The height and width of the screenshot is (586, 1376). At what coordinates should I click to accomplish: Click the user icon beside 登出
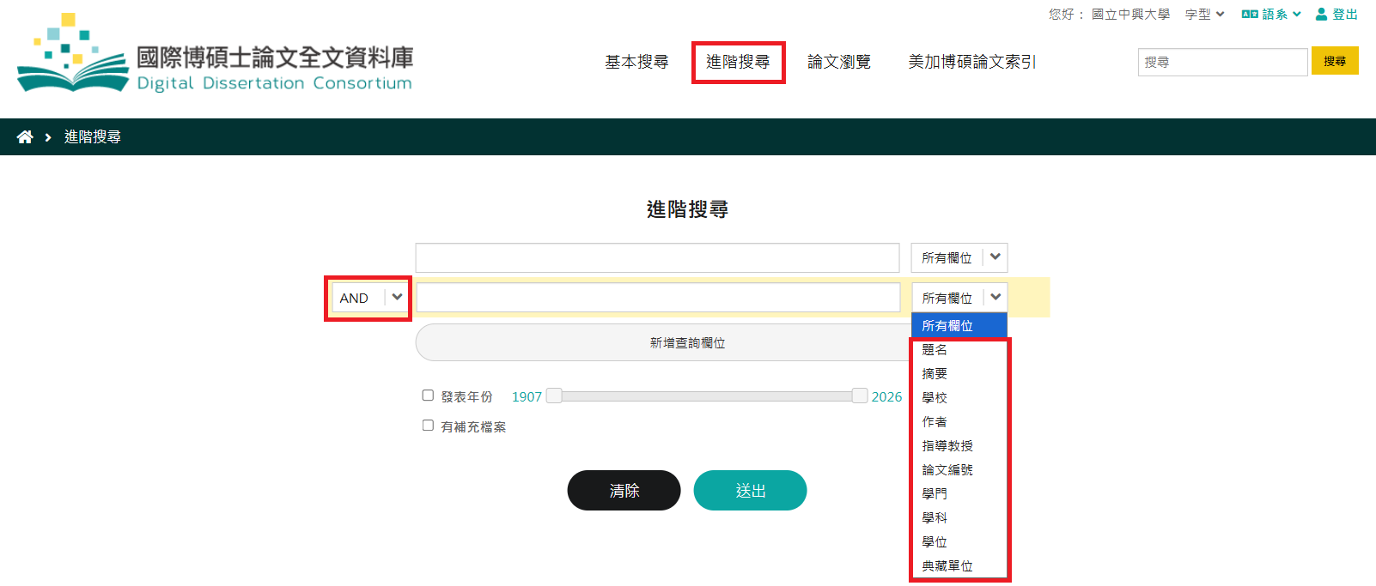coord(1321,14)
